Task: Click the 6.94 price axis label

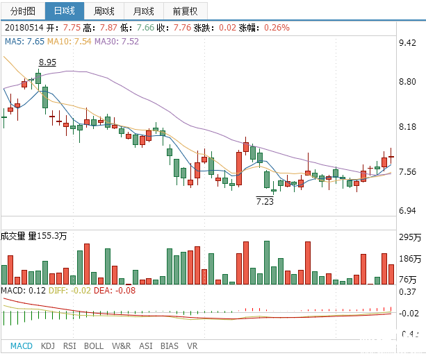Action: tap(407, 211)
